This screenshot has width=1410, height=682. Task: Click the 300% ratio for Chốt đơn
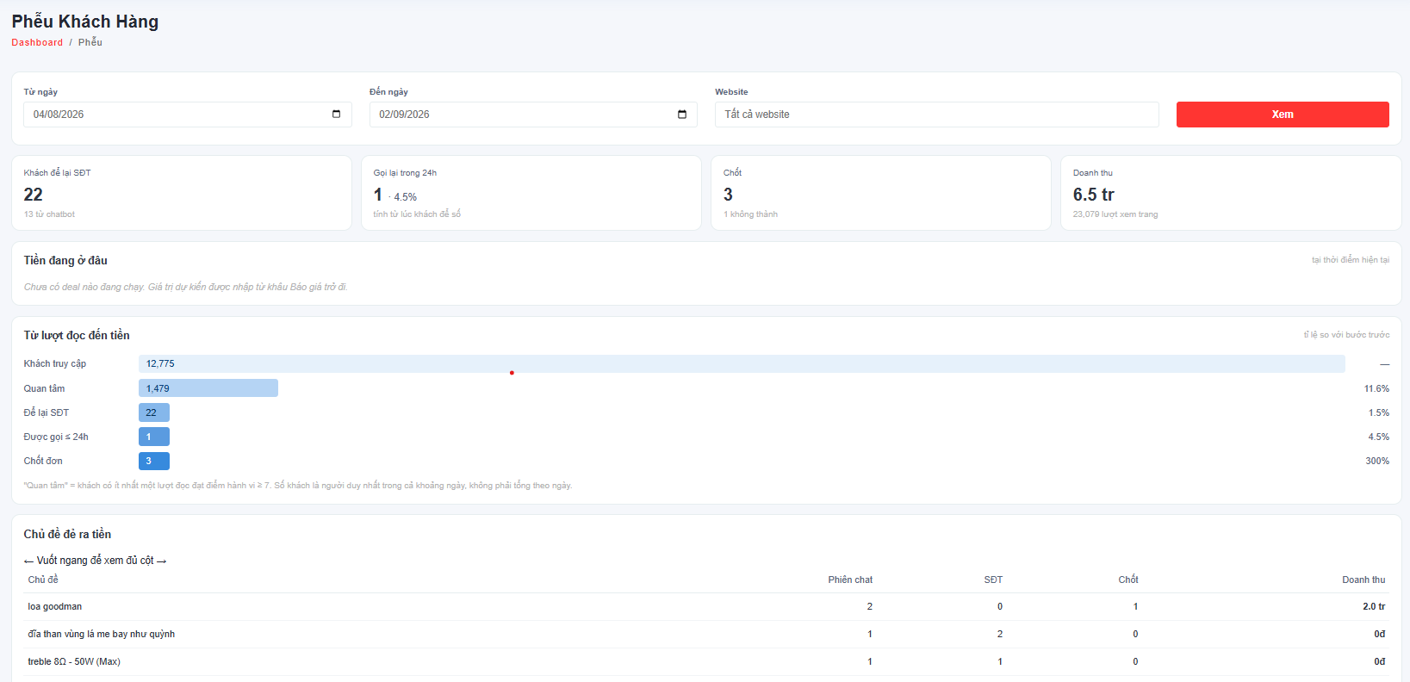pos(1377,461)
